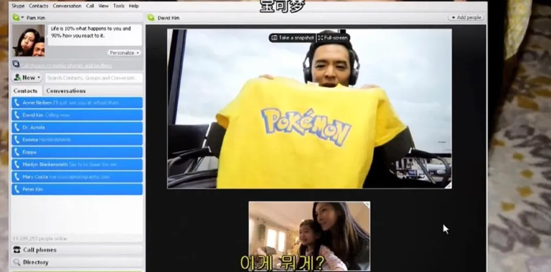Click Take a snapshot button
The width and height of the screenshot is (551, 272).
[293, 38]
